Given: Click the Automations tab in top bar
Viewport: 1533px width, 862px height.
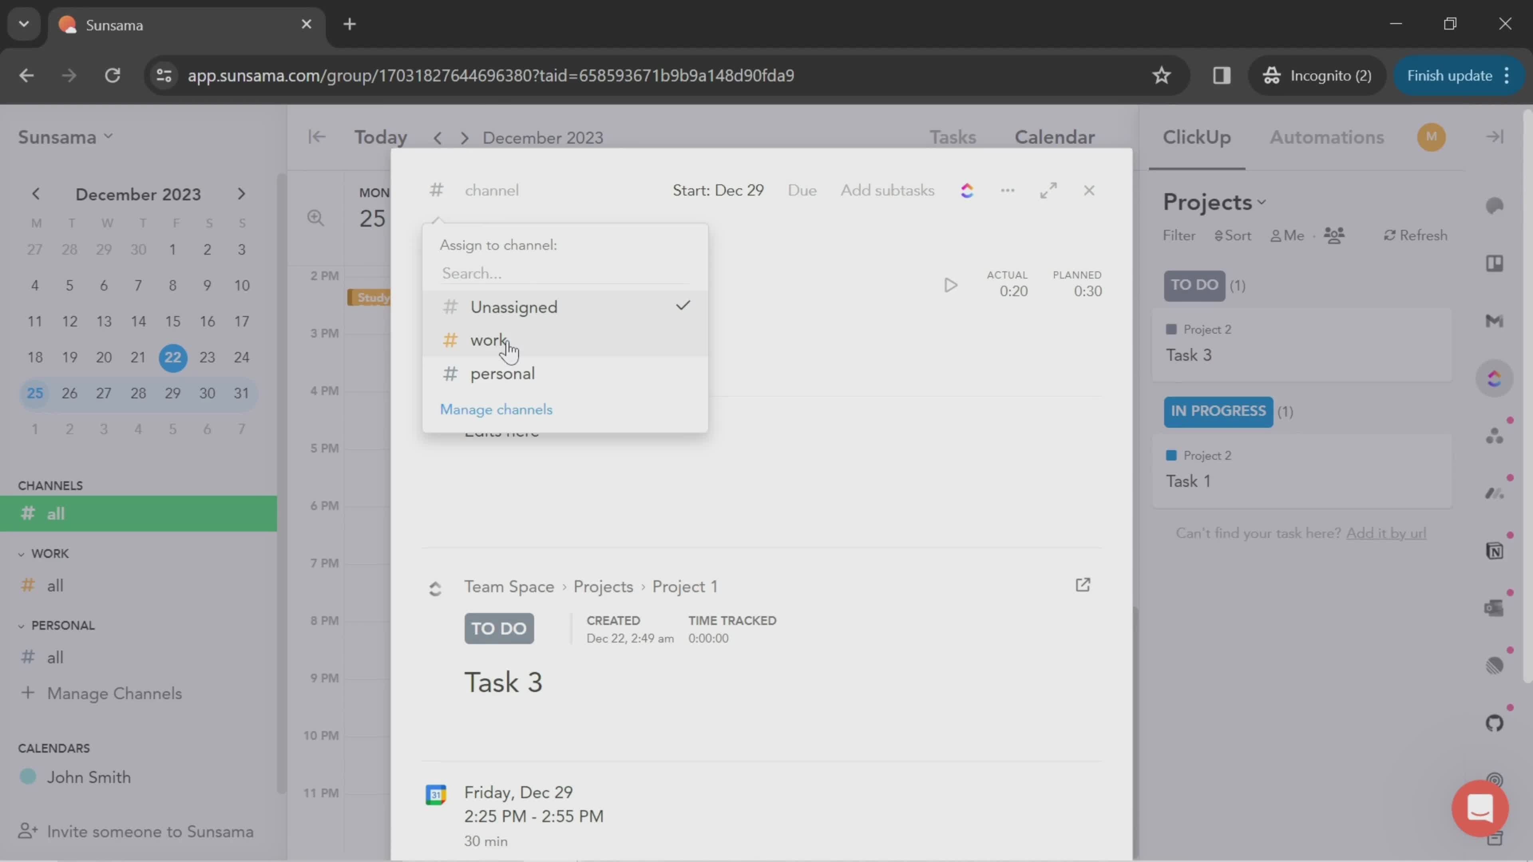Looking at the screenshot, I should [1328, 138].
